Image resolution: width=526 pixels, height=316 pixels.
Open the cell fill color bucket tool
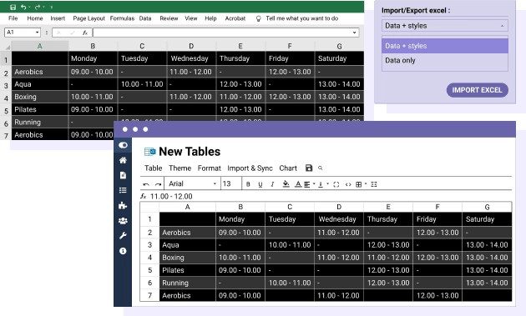pos(286,184)
